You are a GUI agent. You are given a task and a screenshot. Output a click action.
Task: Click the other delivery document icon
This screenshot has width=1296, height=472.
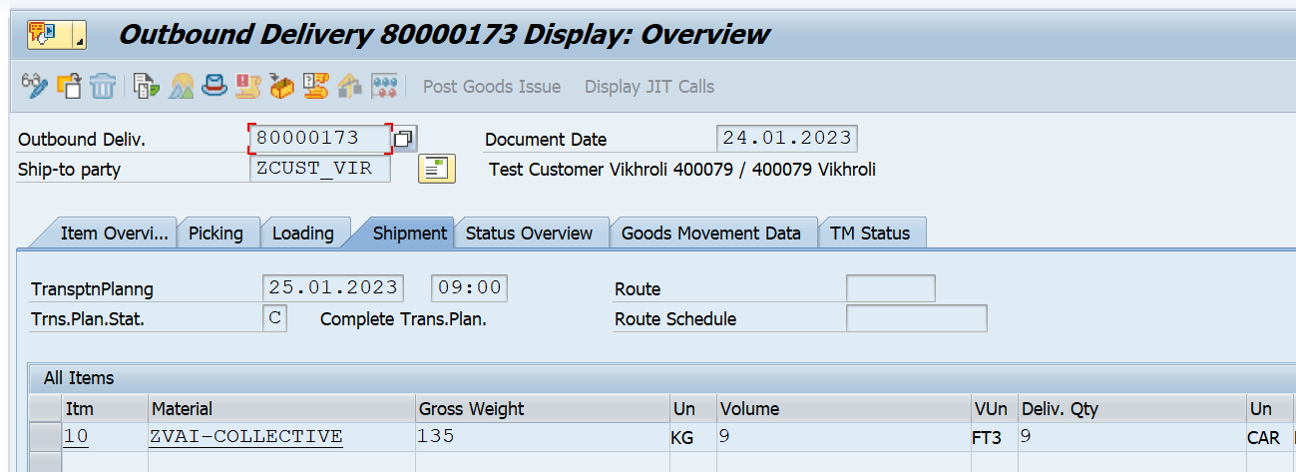[x=70, y=86]
